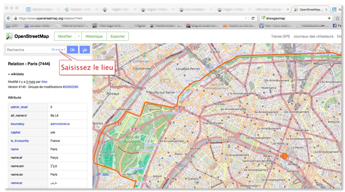Click the 'Où suis-je ?' link
345x192 pixels.
point(58,50)
